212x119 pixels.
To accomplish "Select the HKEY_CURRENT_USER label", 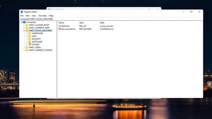I will (x=39, y=28).
